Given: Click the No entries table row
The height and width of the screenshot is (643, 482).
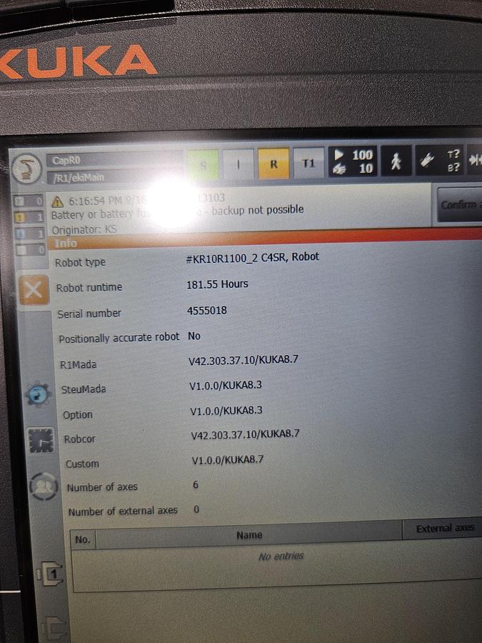Looking at the screenshot, I should (281, 556).
